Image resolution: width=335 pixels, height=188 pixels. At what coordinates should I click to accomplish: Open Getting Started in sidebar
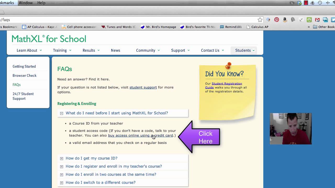[x=24, y=66]
